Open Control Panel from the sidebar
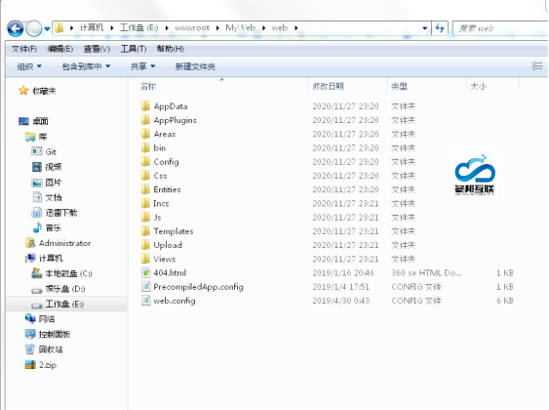 click(x=48, y=334)
